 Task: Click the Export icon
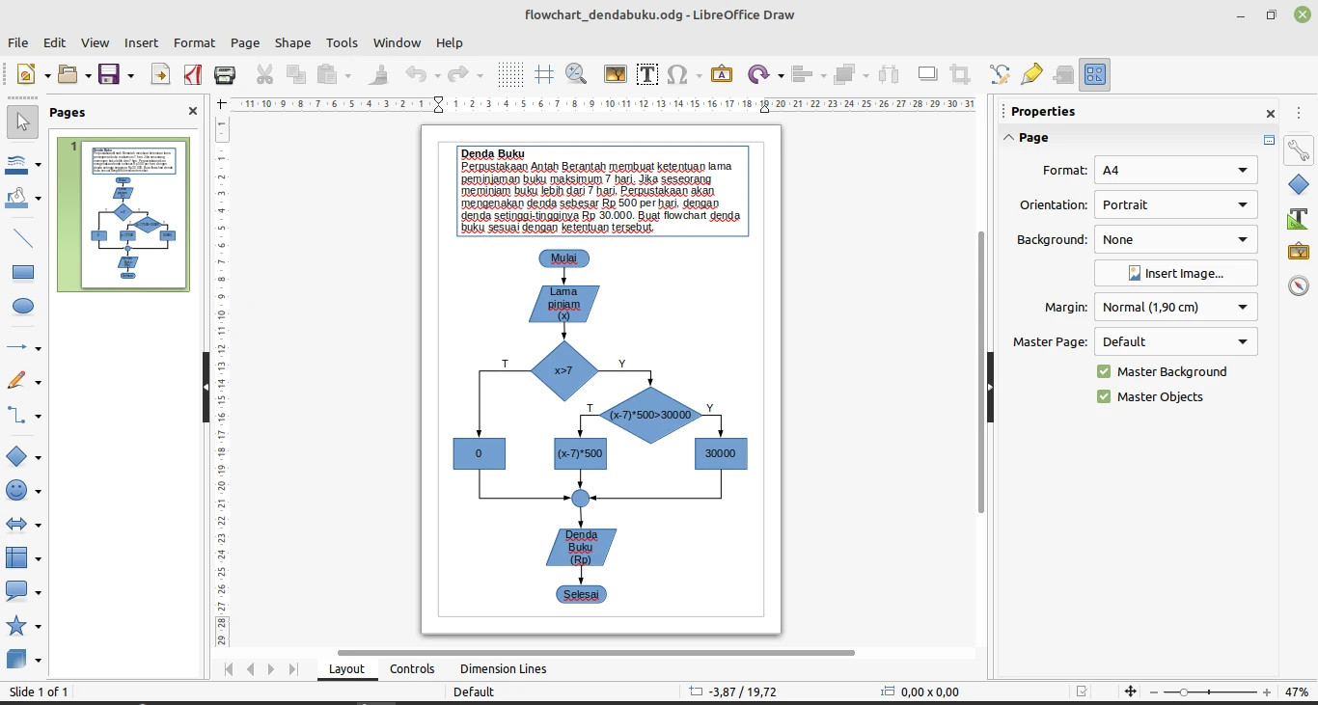tap(160, 74)
